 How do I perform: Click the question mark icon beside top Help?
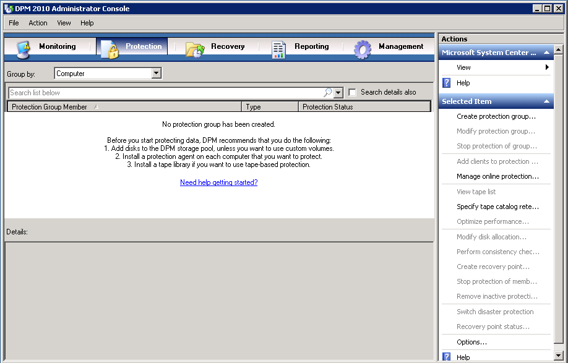pos(447,83)
